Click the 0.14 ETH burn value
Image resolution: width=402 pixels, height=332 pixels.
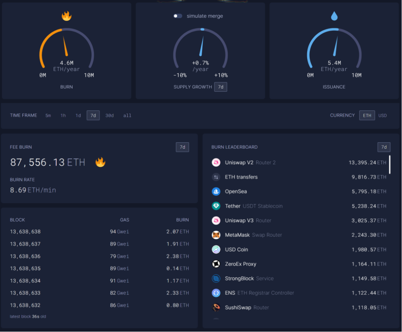pos(178,268)
